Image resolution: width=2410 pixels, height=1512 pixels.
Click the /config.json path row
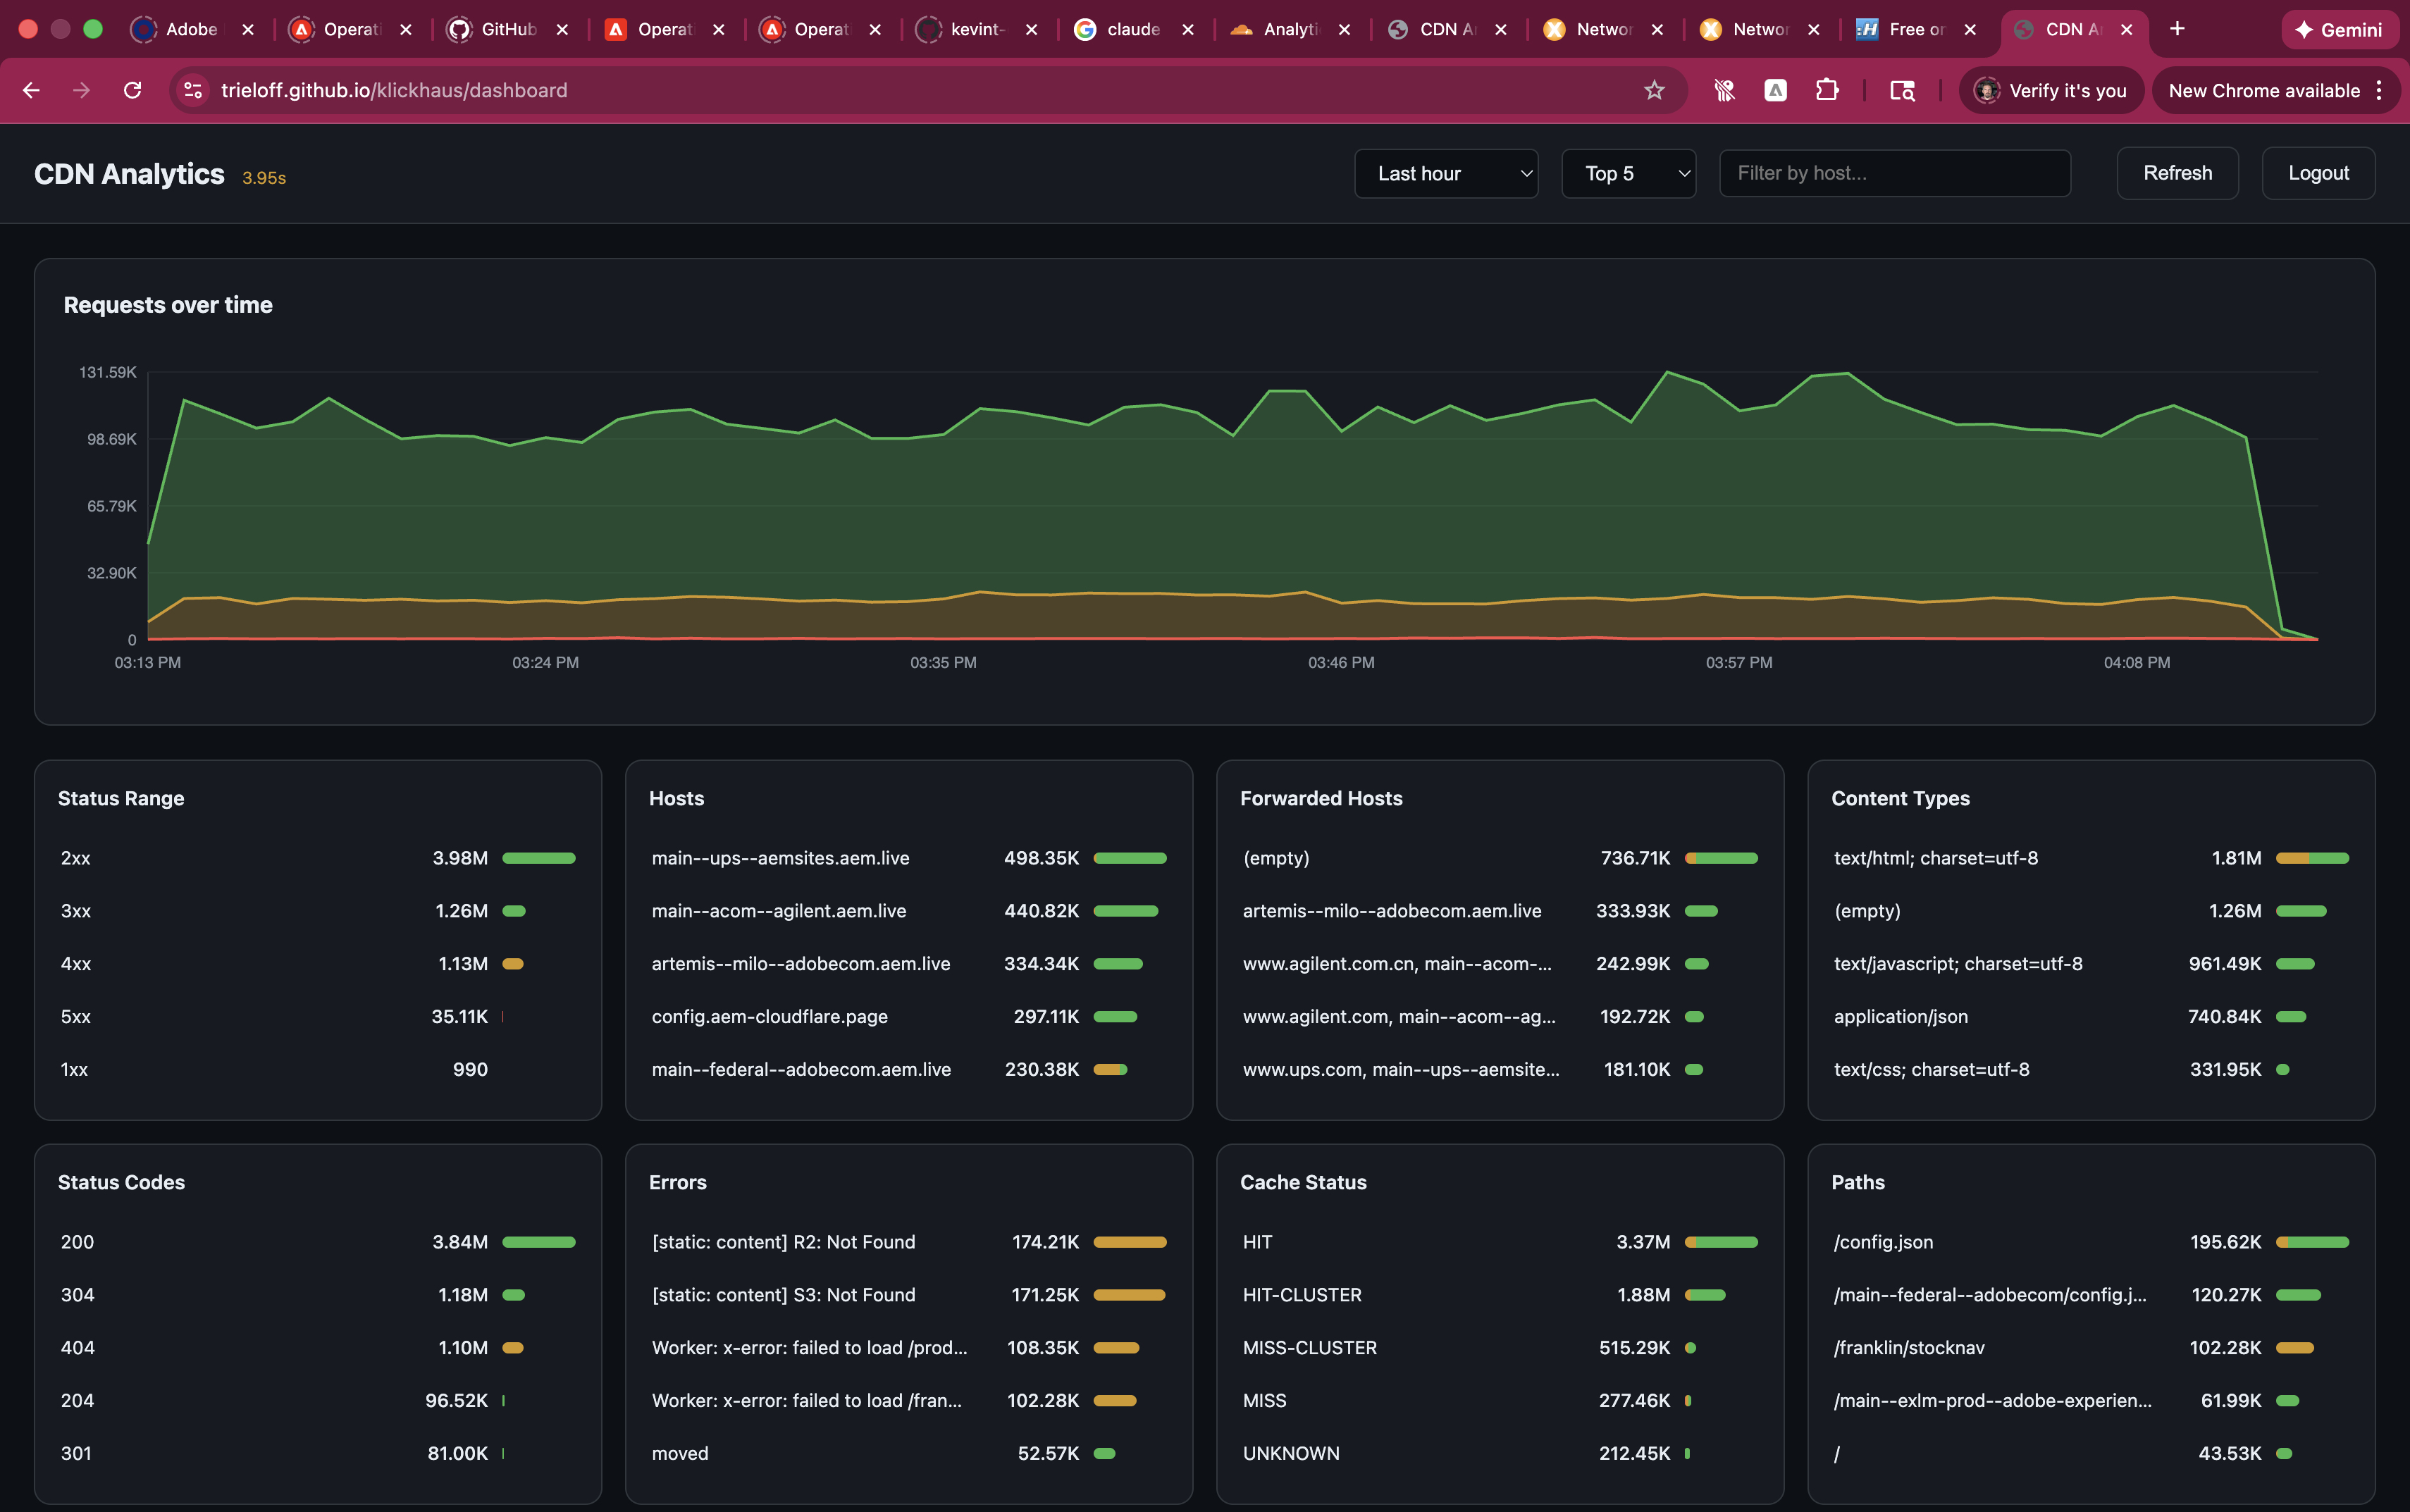click(2091, 1242)
